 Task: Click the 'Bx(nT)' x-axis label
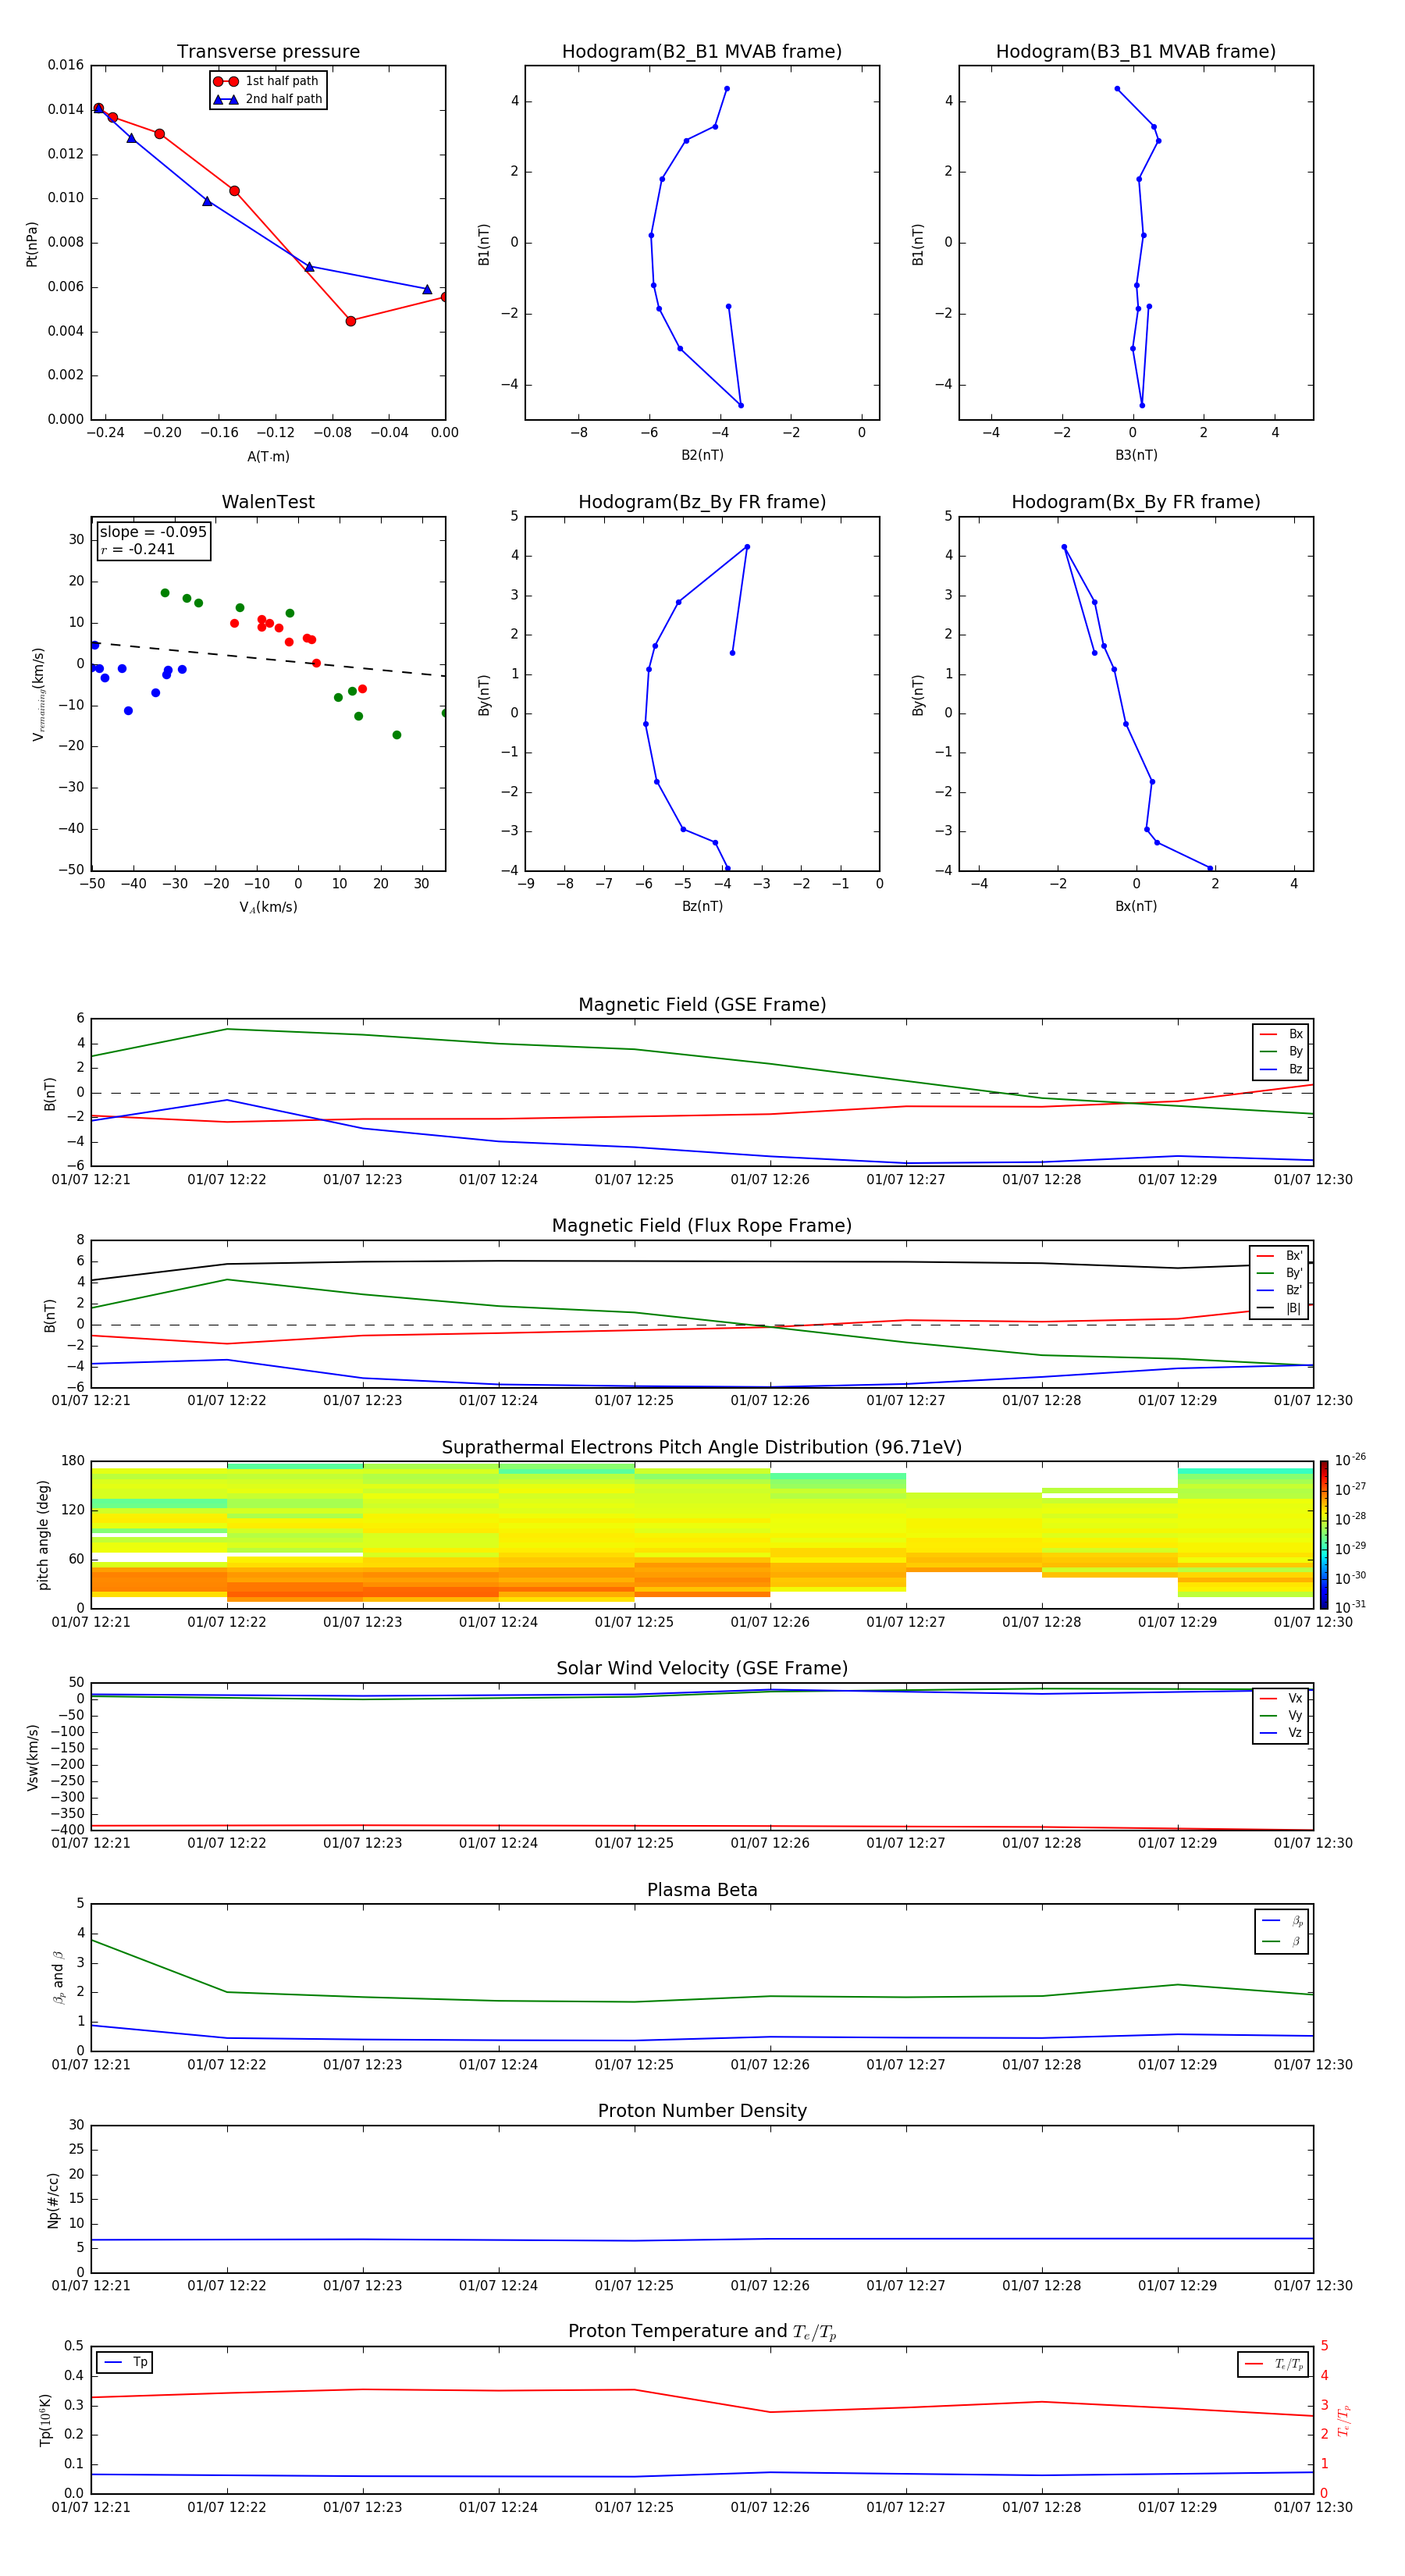pyautogui.click(x=1136, y=906)
